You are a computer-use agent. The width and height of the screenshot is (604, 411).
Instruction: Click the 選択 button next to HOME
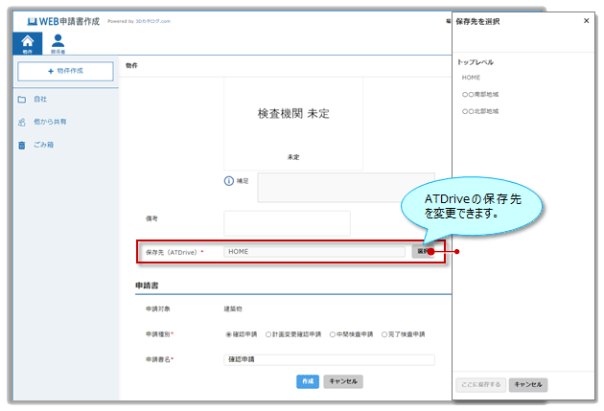point(422,251)
